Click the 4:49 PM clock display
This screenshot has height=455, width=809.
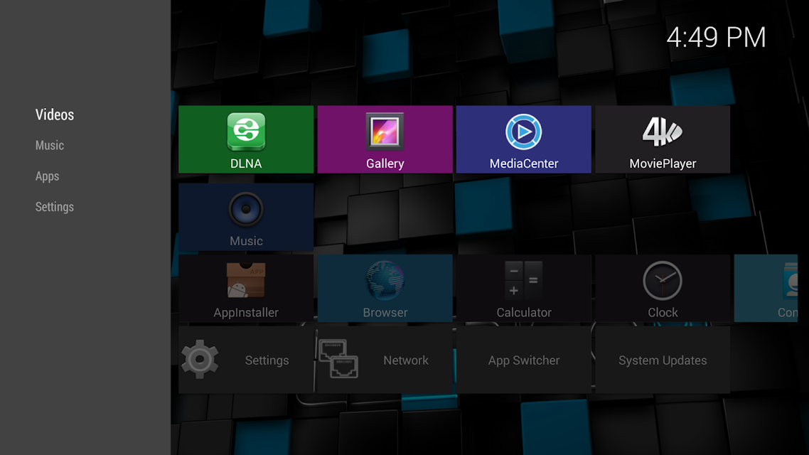coord(716,38)
